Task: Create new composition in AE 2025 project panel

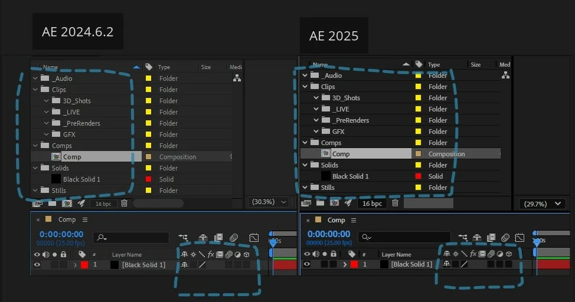Action: (335, 203)
